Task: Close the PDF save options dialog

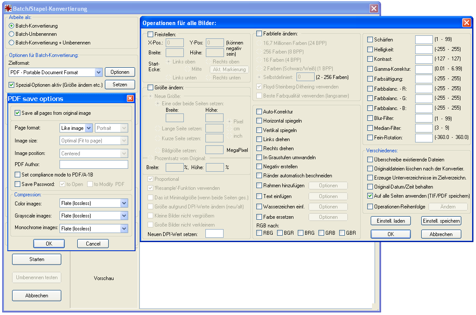Action: [130, 98]
